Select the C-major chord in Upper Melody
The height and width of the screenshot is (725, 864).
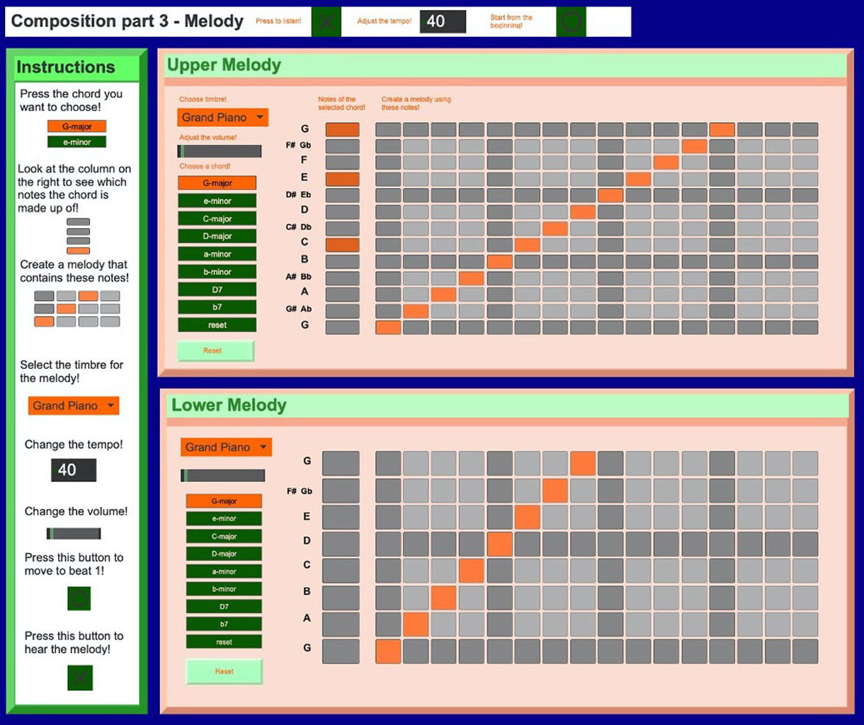217,219
